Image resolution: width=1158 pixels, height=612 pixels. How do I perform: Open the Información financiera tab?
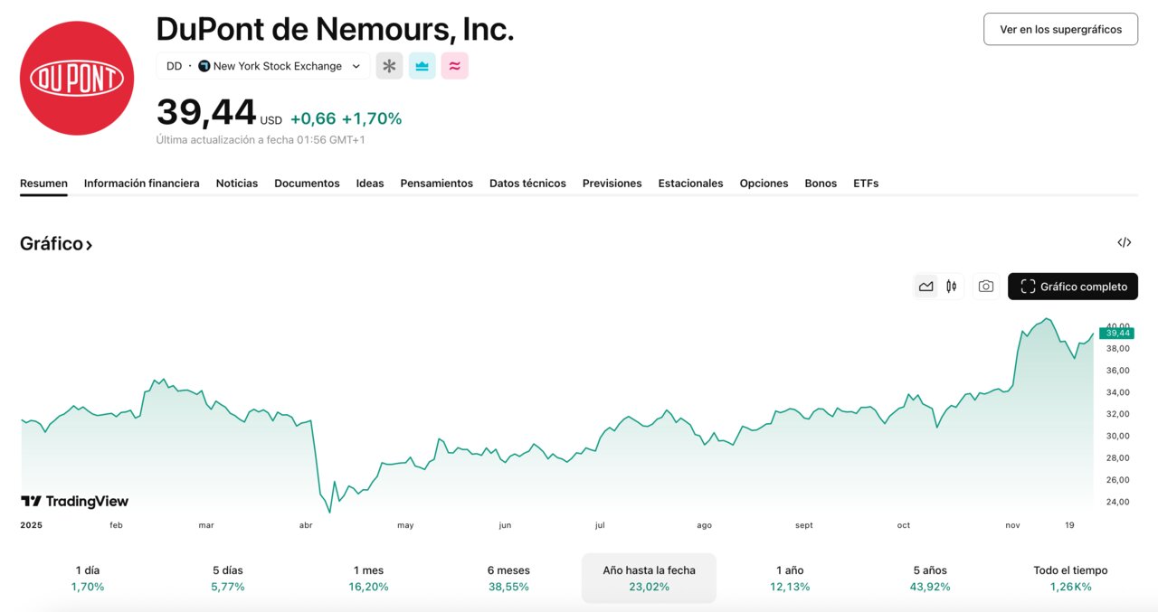point(141,184)
